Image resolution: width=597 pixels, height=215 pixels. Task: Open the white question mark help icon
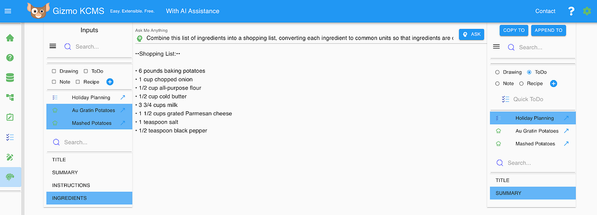click(571, 11)
